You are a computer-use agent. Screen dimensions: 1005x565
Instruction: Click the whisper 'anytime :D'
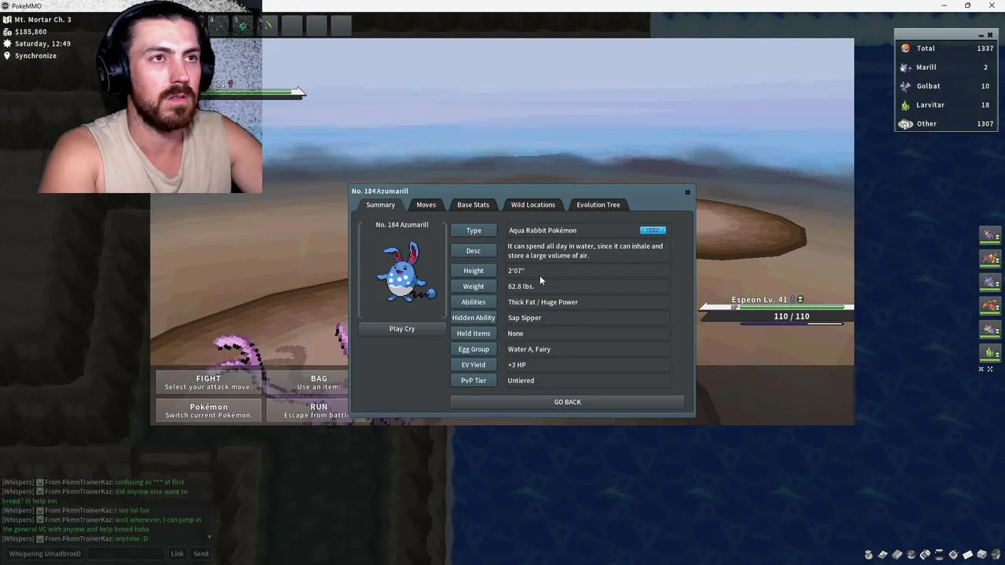click(132, 539)
